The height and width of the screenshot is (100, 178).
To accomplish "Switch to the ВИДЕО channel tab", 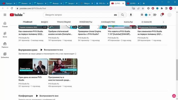I will (x=44, y=22).
